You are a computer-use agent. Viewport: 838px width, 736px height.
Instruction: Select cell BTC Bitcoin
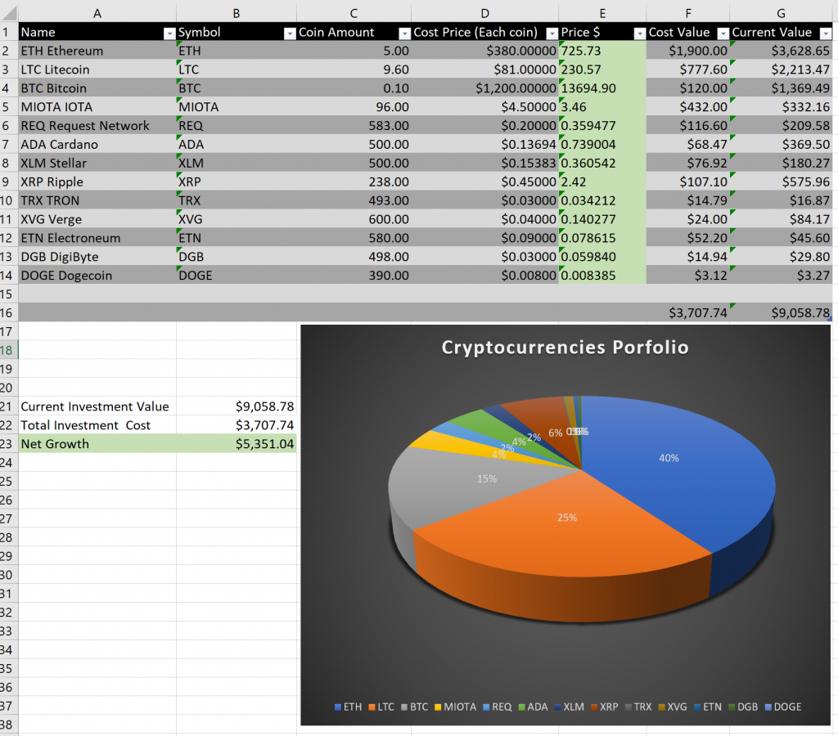(x=97, y=88)
